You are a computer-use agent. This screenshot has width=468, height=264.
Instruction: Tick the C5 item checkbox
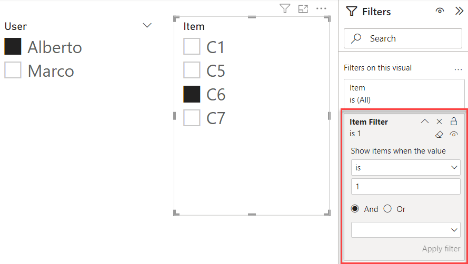coord(192,70)
